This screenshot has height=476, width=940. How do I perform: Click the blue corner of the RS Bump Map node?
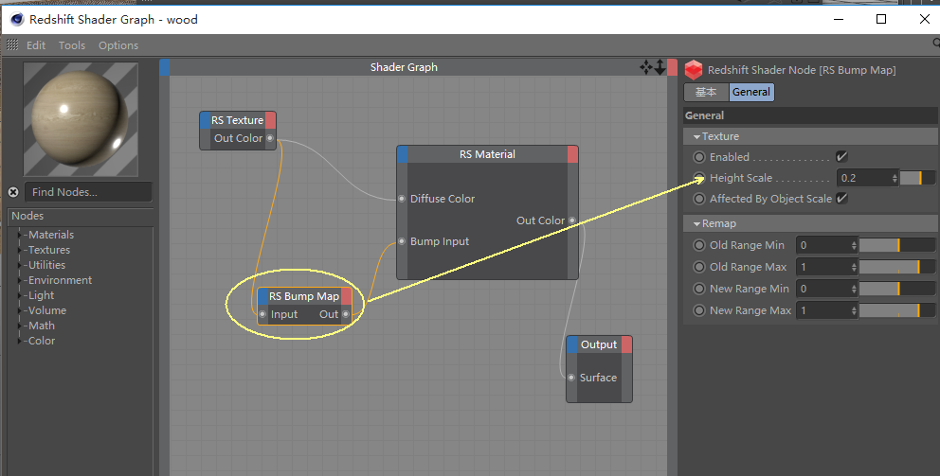tap(263, 296)
